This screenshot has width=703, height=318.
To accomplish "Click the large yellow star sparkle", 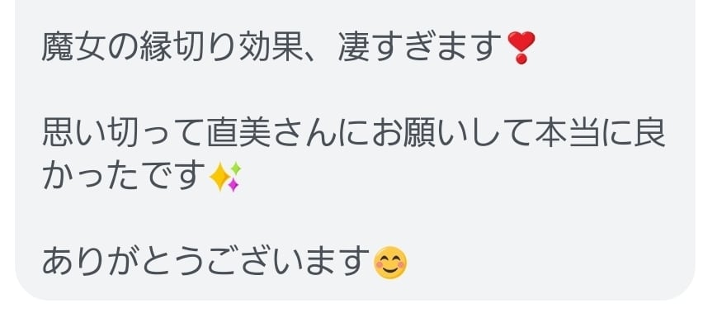I will point(219,176).
